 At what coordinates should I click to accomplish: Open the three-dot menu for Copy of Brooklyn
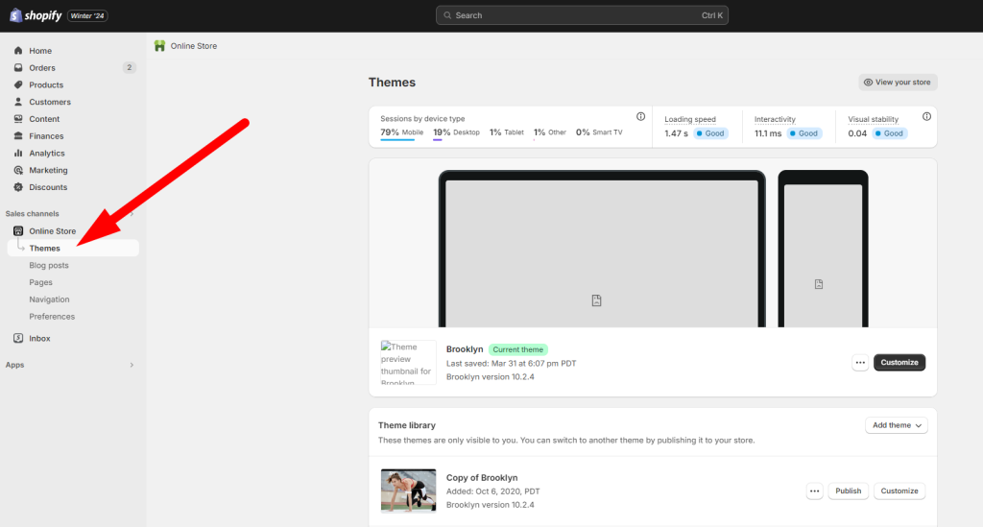point(814,491)
